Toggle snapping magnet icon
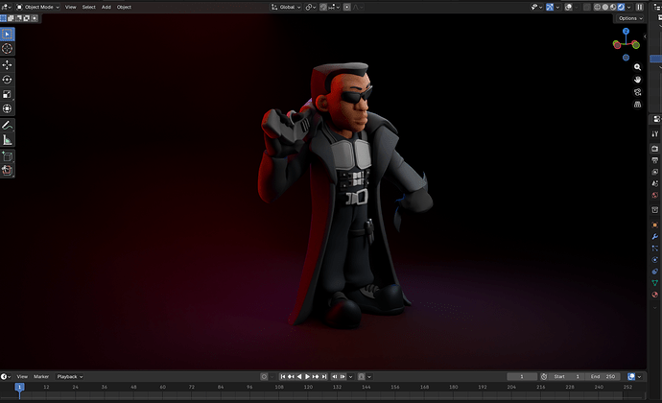Image resolution: width=662 pixels, height=403 pixels. tap(323, 7)
